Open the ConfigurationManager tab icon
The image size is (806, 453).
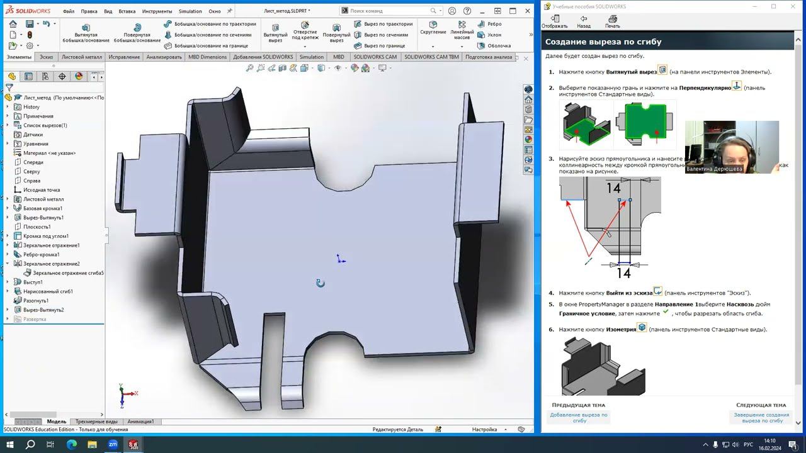coord(45,77)
